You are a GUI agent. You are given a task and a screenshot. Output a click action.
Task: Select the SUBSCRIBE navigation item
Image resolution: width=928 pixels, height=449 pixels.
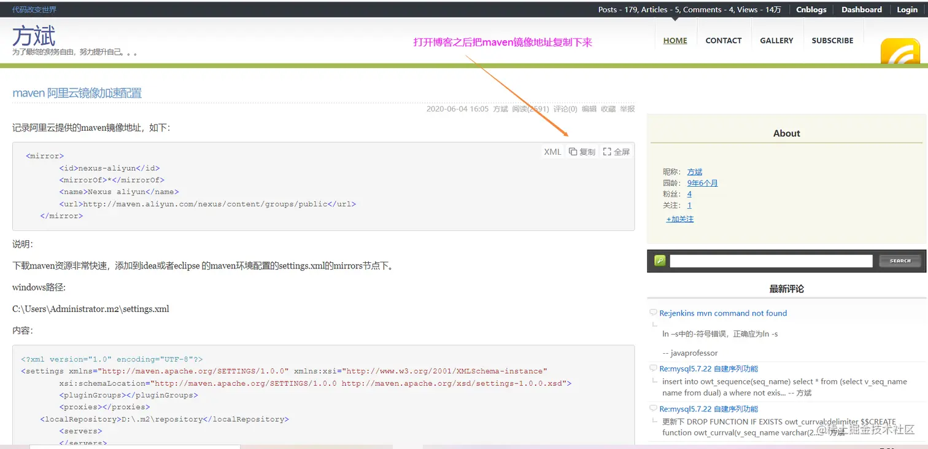(x=832, y=41)
